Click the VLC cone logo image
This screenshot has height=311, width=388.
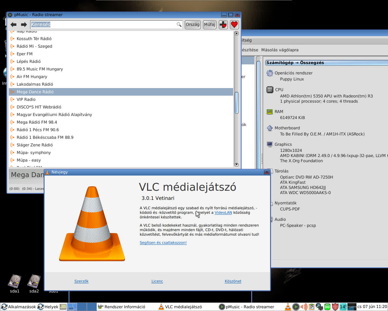(x=92, y=224)
